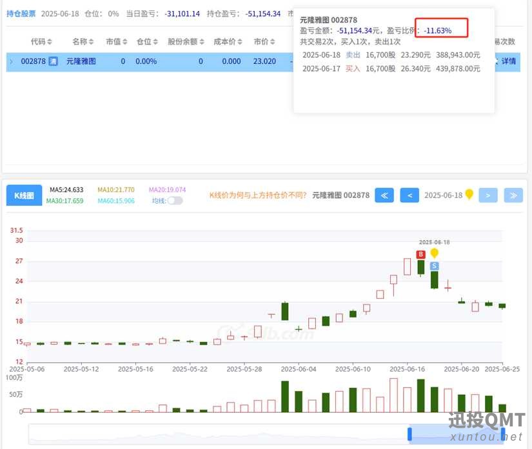Sort table by 名称 column
Viewport: 532px width, 449px height.
[83, 42]
